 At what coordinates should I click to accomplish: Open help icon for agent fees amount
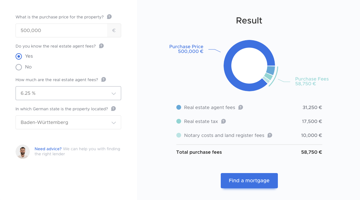point(103,80)
